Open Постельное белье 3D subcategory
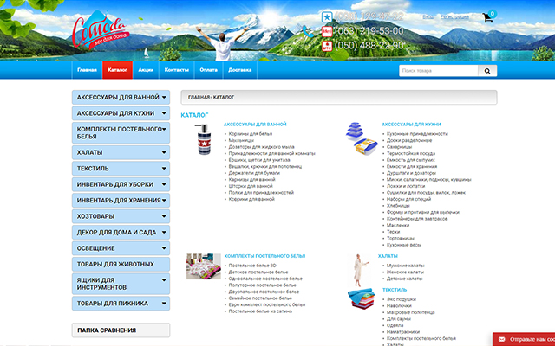 (252, 266)
